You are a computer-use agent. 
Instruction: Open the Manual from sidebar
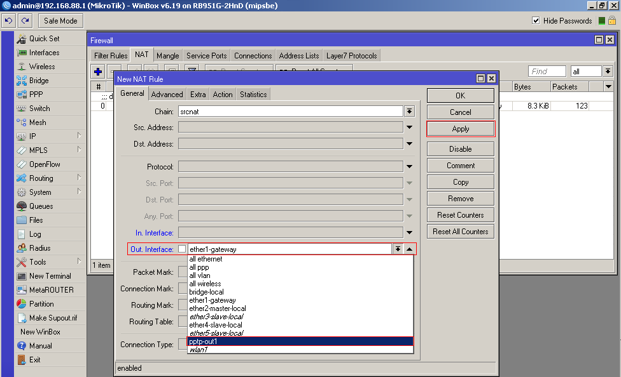coord(40,346)
